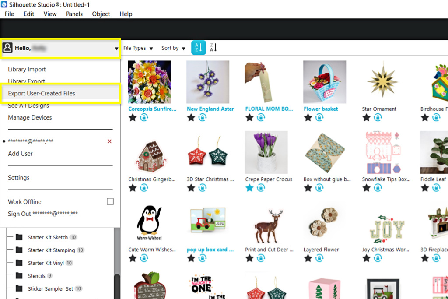Click the New England Aster design title
This screenshot has width=448, height=299.
coord(210,109)
